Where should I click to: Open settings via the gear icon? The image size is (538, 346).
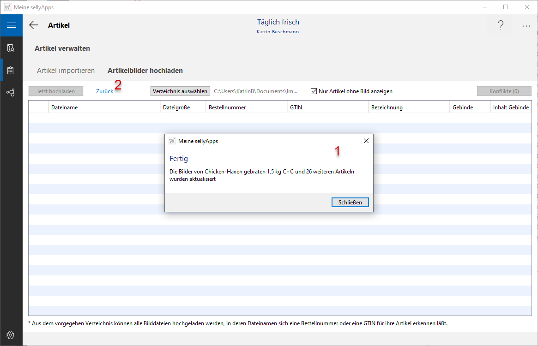click(x=11, y=335)
